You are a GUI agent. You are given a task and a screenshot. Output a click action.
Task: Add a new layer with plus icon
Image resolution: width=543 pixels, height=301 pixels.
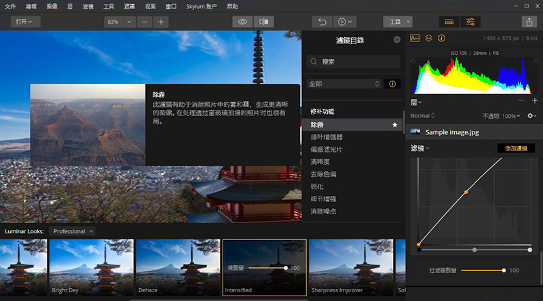click(535, 101)
